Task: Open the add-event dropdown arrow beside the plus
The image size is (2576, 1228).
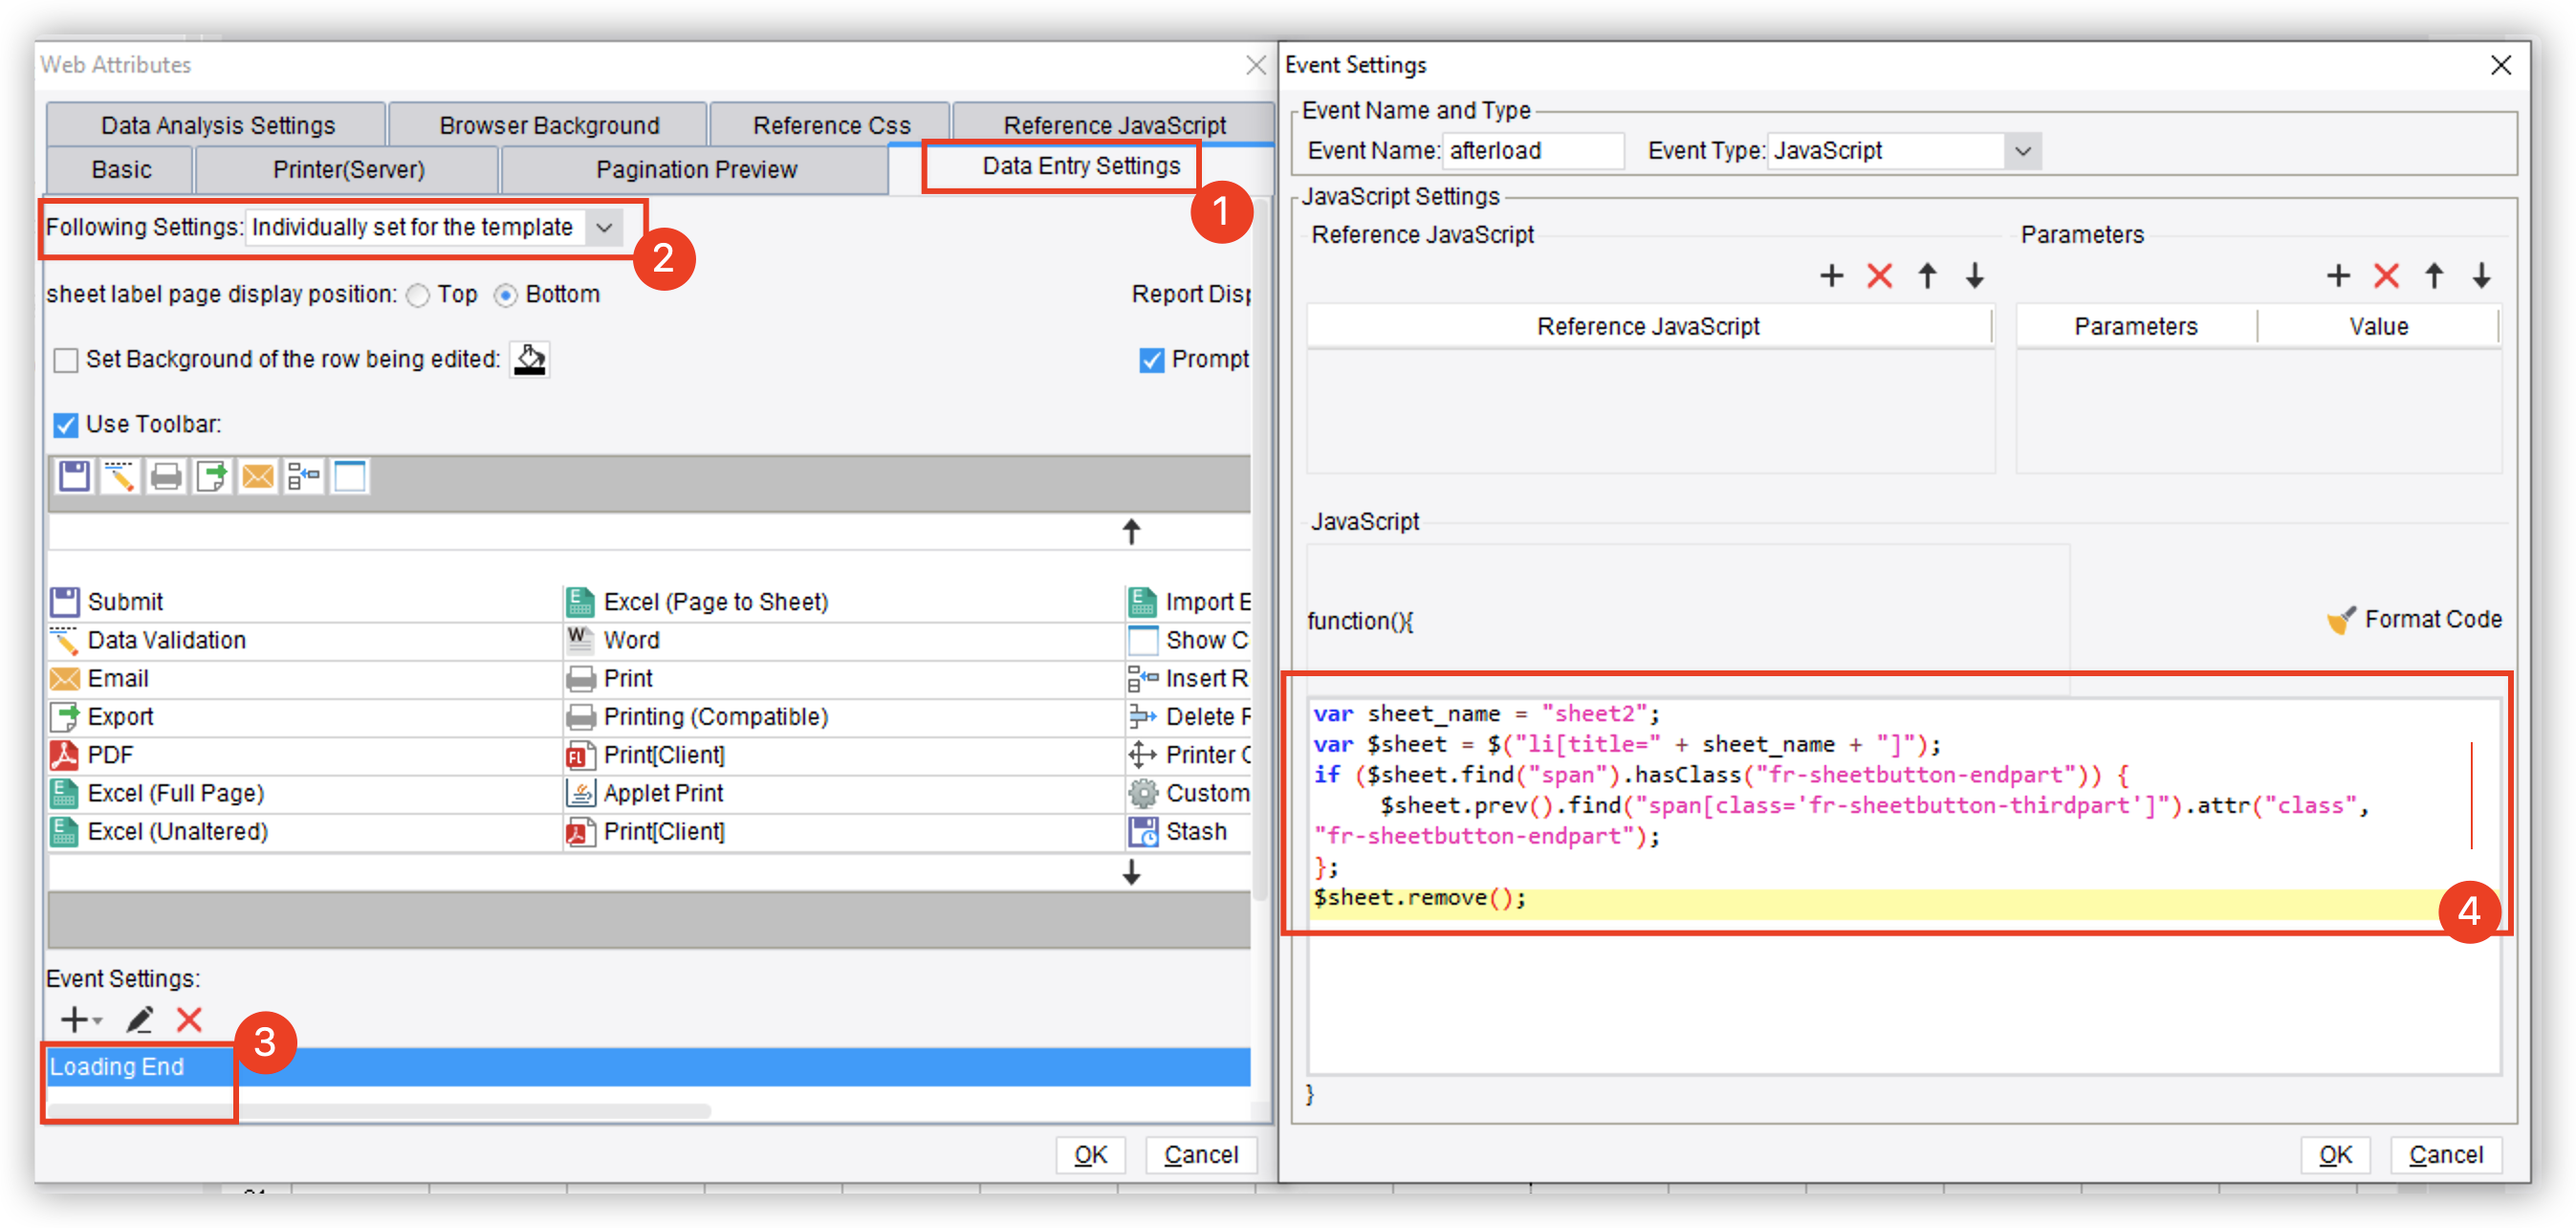Action: click(98, 1021)
